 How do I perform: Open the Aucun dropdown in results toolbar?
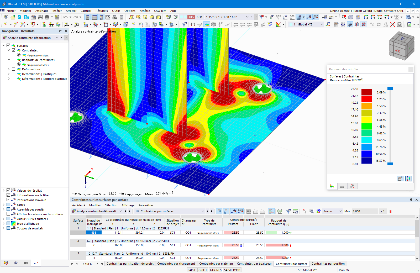(340, 211)
